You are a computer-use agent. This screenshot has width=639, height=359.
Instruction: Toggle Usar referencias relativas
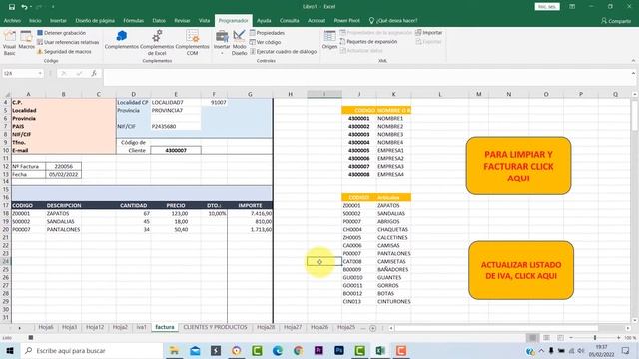[68, 42]
